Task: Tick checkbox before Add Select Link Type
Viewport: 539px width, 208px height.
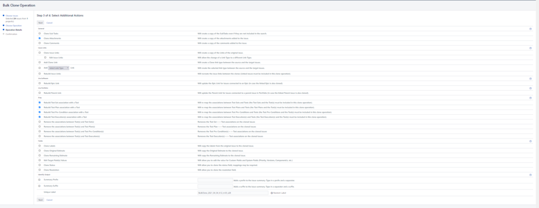Action: pos(39,68)
